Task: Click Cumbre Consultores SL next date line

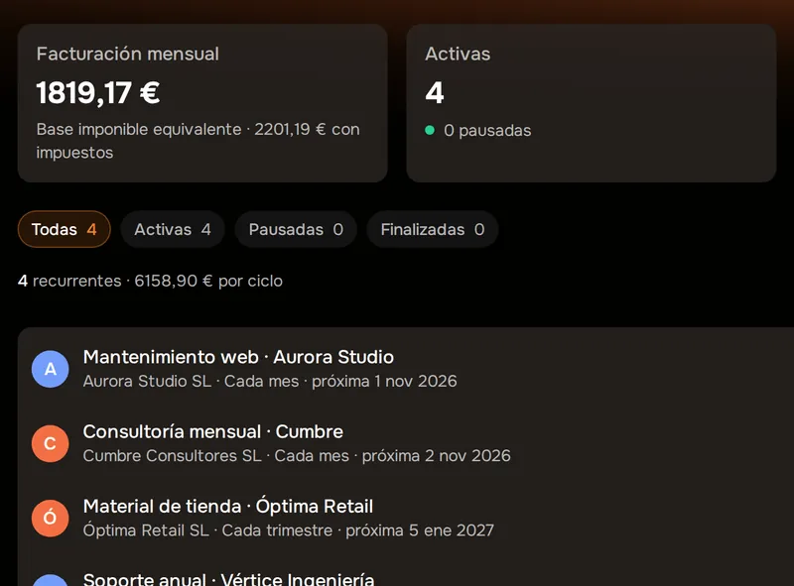Action: pyautogui.click(x=297, y=455)
